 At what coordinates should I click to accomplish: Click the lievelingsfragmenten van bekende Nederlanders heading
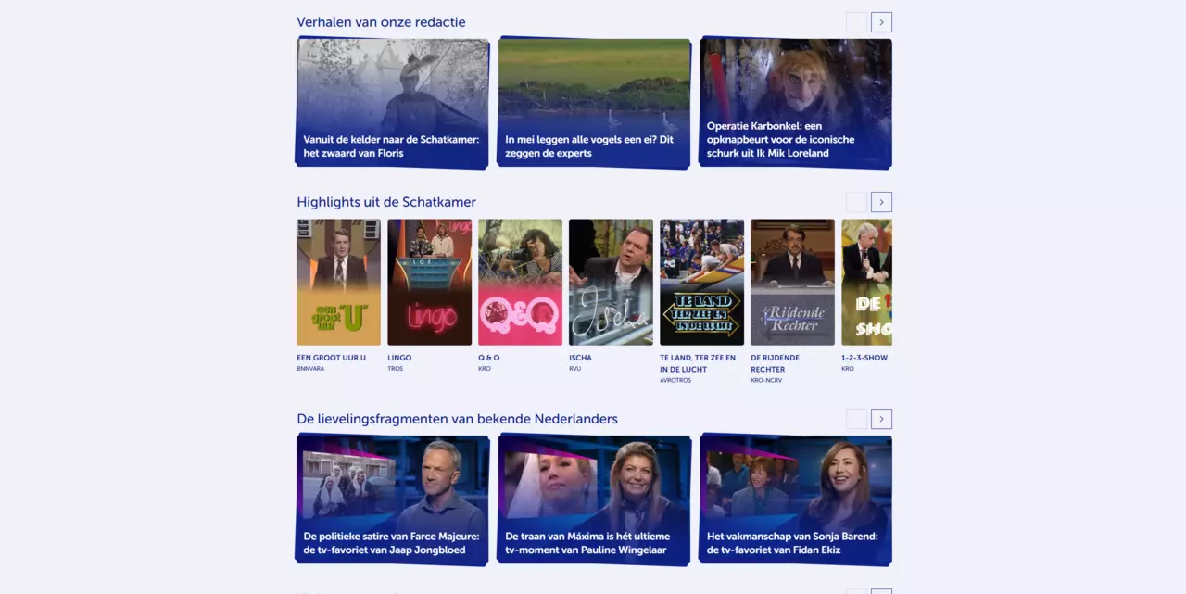[457, 419]
